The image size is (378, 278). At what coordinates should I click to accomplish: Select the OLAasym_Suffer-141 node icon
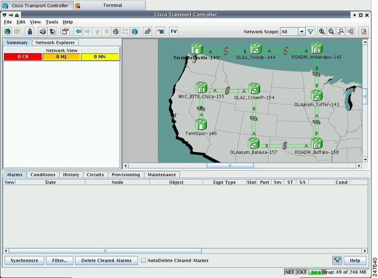coord(317,95)
